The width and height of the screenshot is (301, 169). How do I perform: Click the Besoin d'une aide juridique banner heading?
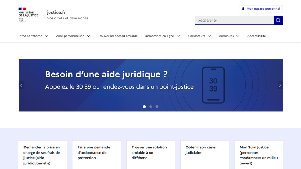click(x=106, y=74)
